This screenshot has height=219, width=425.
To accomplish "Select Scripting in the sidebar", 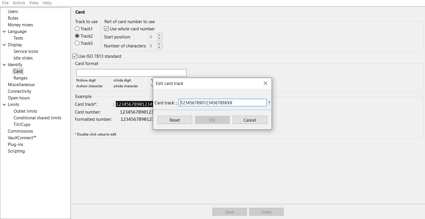I will pos(16,151).
